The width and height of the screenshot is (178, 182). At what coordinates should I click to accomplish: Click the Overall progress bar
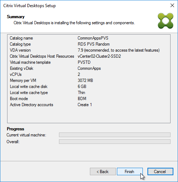(x=115, y=142)
